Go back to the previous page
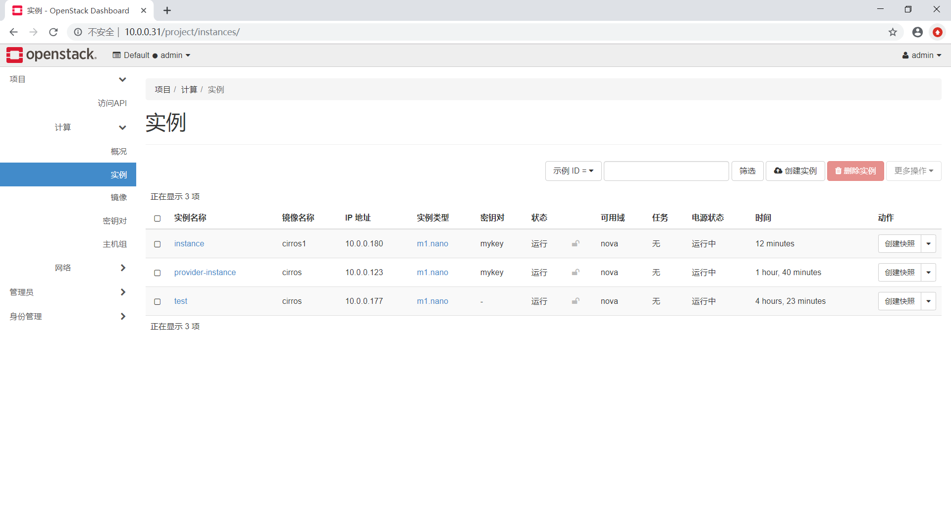This screenshot has width=951, height=516. click(x=13, y=32)
